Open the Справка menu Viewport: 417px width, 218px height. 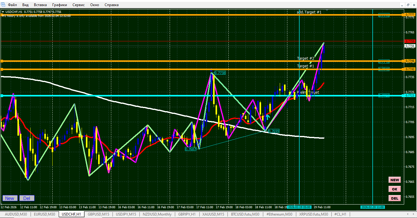112,5
